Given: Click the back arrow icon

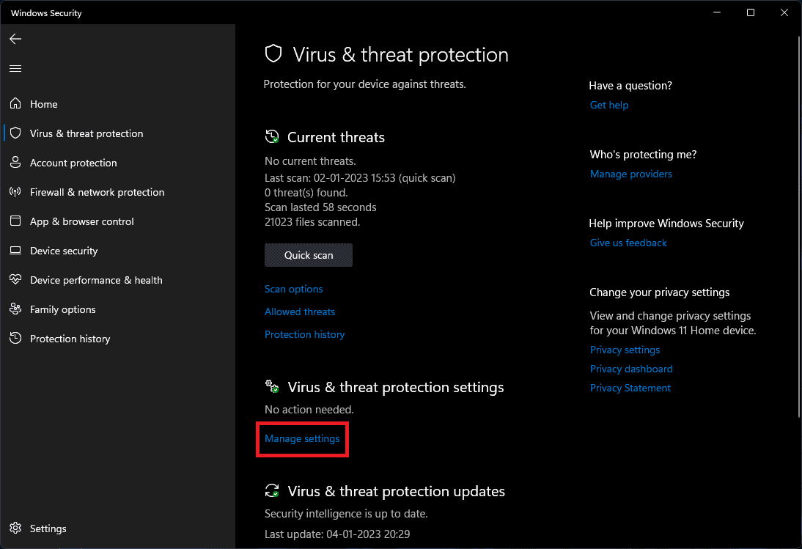Looking at the screenshot, I should coord(15,39).
